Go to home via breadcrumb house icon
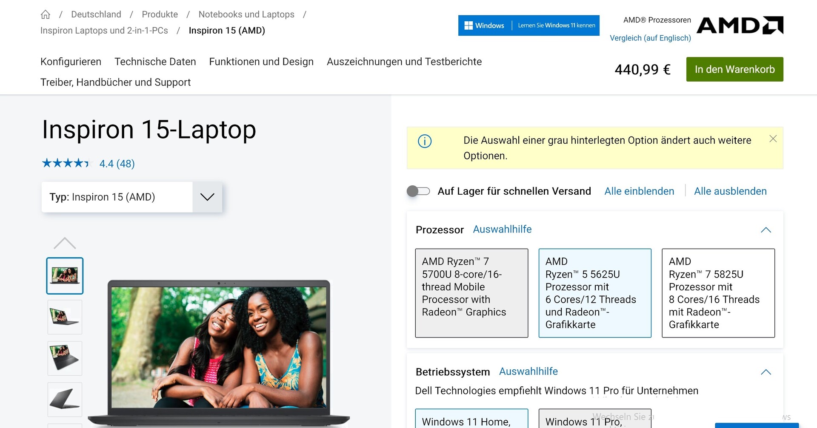 tap(46, 14)
